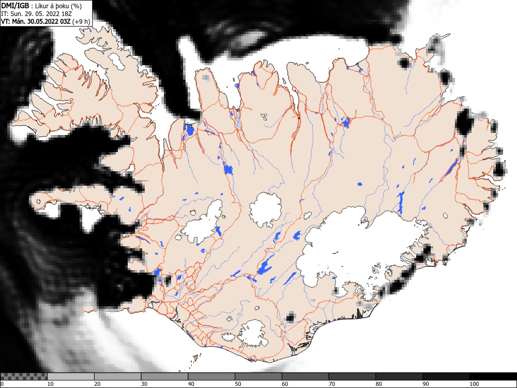The height and width of the screenshot is (388, 517).
Task: Click the legend label '20'
Action: 97,384
